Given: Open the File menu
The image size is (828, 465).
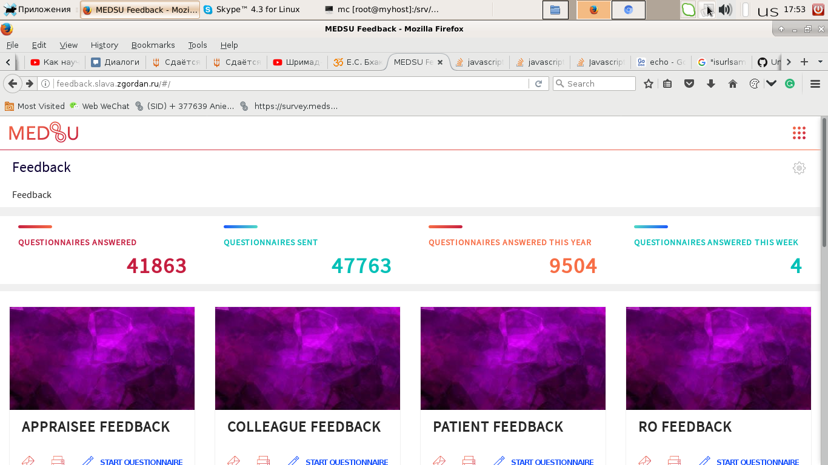Looking at the screenshot, I should [12, 45].
